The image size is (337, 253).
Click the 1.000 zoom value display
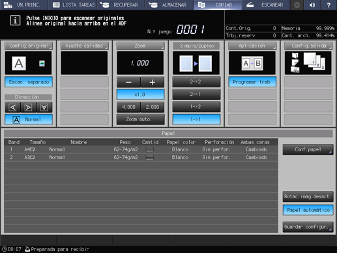click(140, 63)
